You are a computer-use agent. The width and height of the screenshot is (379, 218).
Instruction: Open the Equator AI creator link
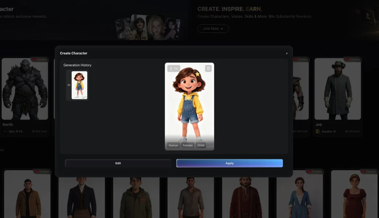(x=329, y=131)
